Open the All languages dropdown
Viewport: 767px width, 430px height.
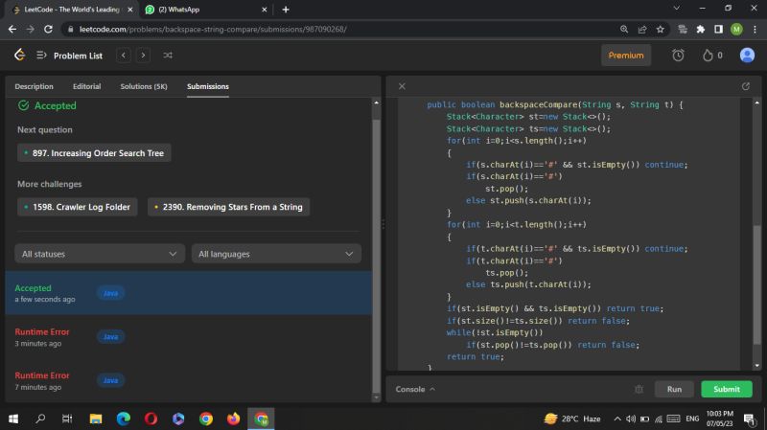276,254
